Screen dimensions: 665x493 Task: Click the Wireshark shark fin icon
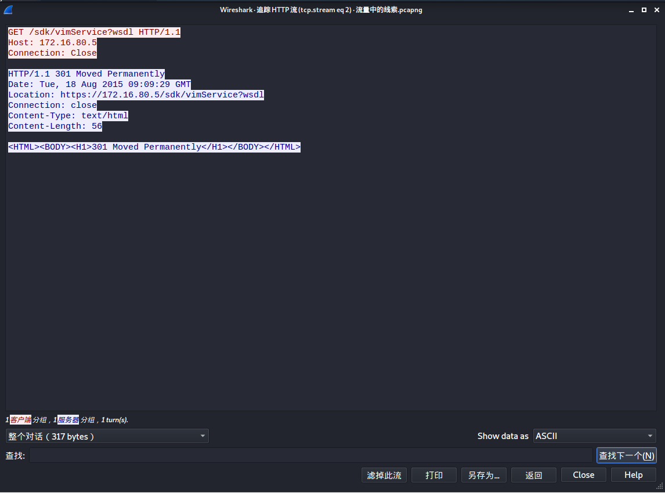[8, 10]
